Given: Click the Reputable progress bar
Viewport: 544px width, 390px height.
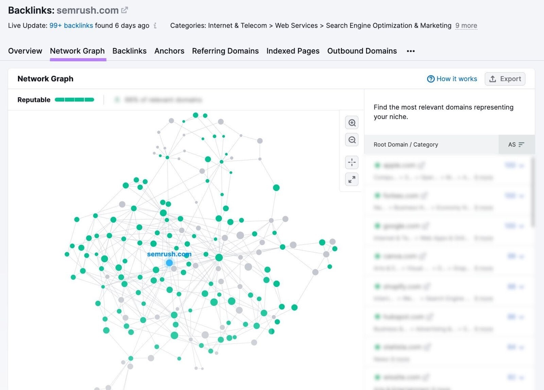Looking at the screenshot, I should click(x=75, y=100).
